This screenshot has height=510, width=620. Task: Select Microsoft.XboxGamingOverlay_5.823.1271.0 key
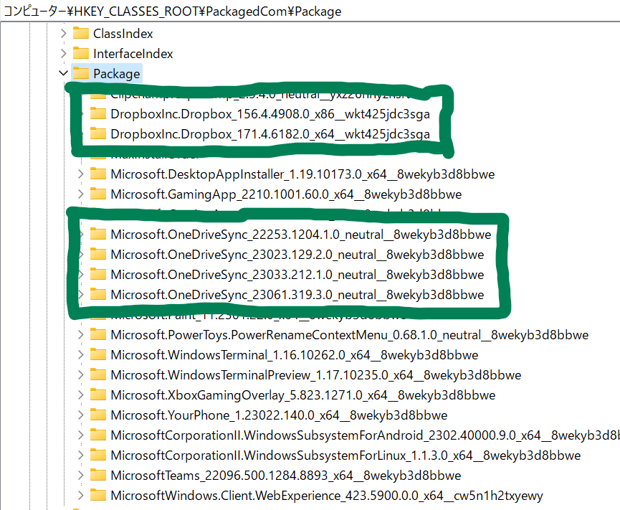point(303,395)
